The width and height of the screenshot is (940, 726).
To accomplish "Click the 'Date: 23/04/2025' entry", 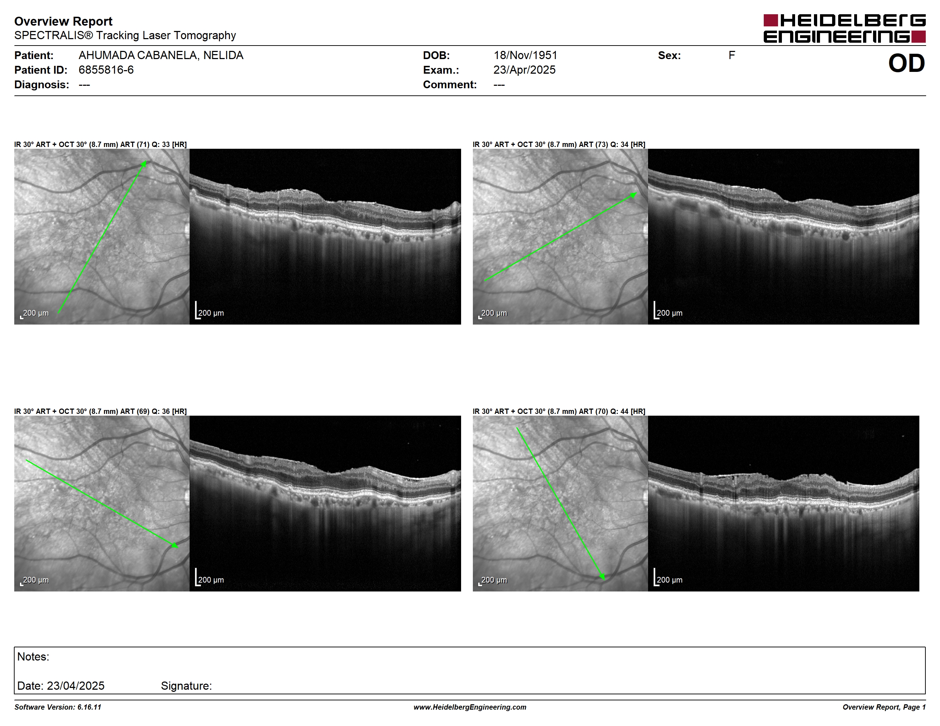I will pyautogui.click(x=61, y=685).
